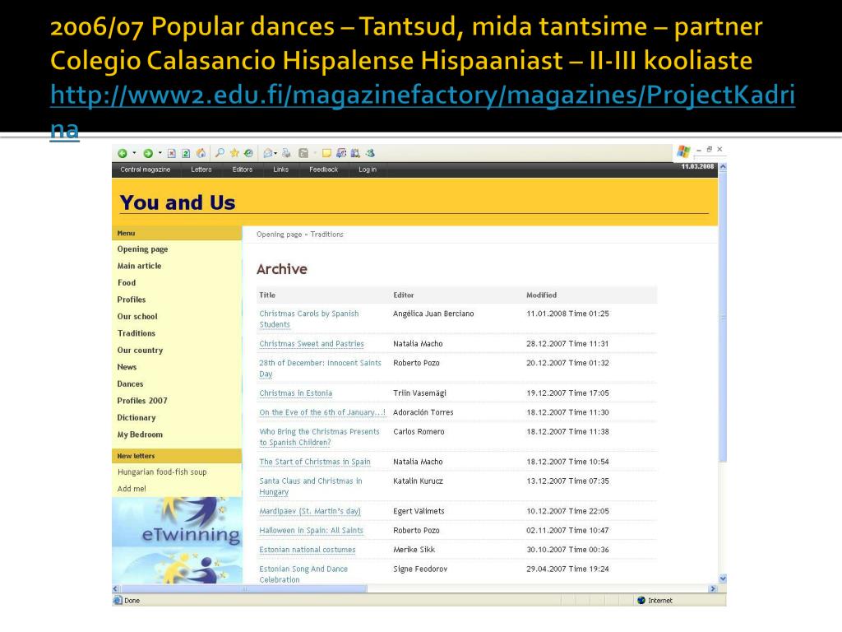This screenshot has height=632, width=842.
Task: Open Food section in side menu
Action: coord(127,283)
